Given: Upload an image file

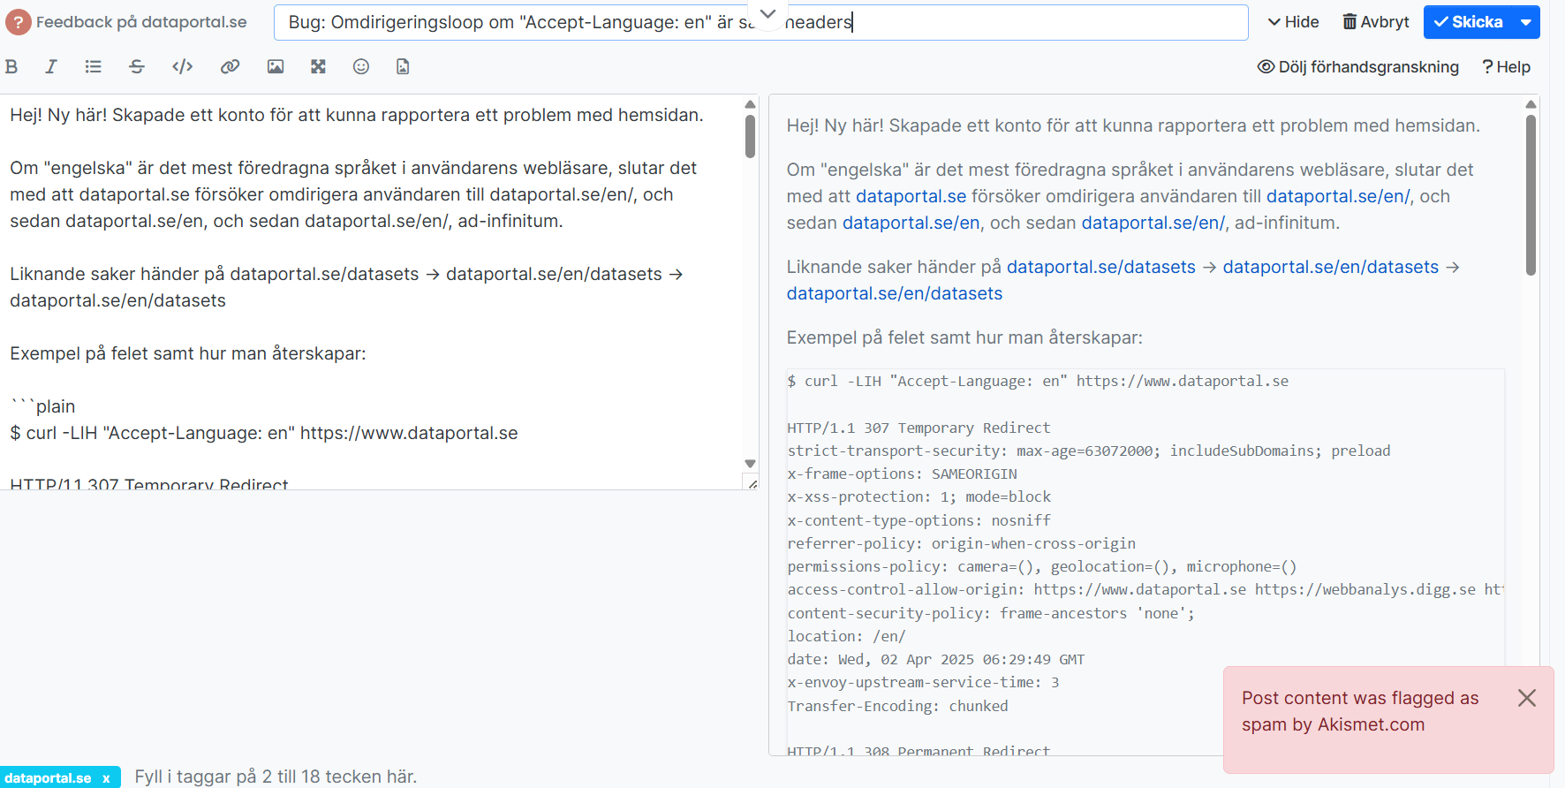Looking at the screenshot, I should 403,66.
